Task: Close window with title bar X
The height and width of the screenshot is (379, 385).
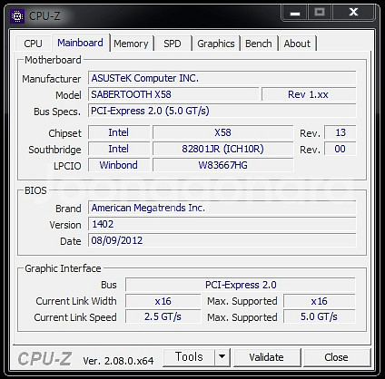Action: (x=353, y=13)
